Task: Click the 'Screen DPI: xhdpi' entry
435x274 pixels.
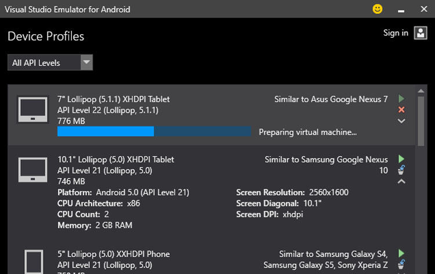Action: pyautogui.click(x=270, y=214)
